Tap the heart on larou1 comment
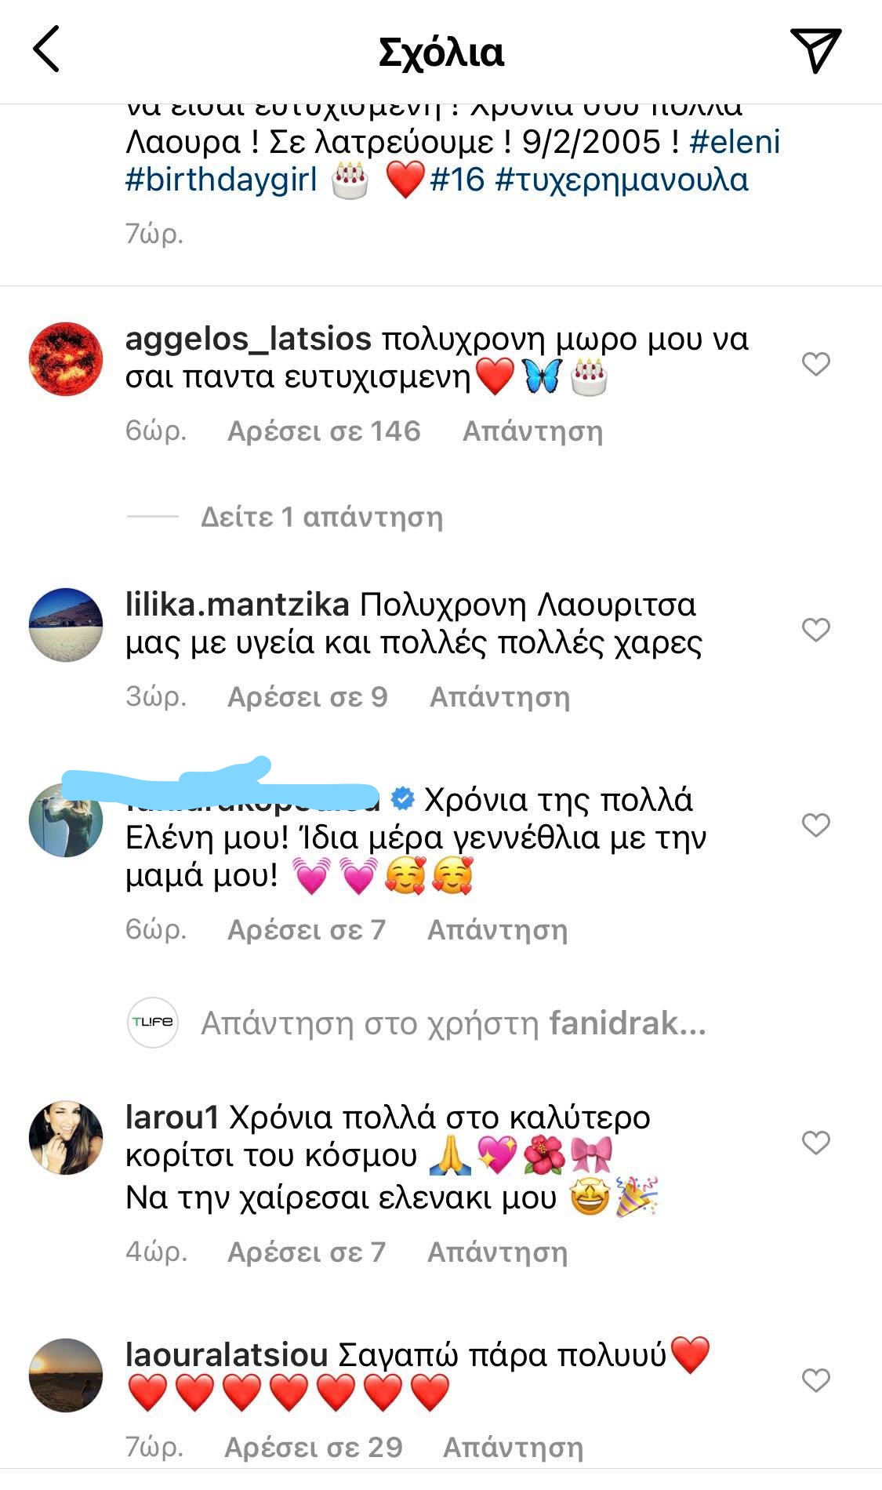 (x=815, y=1143)
